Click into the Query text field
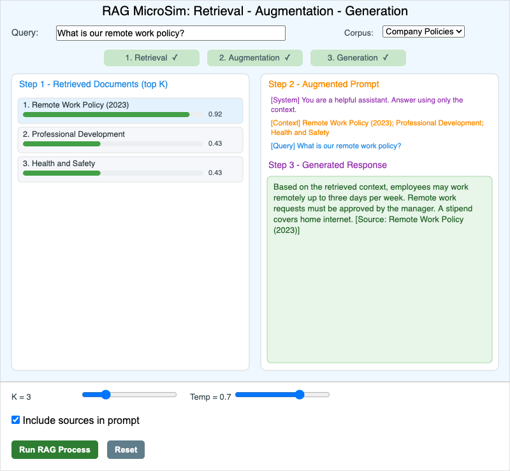 point(171,33)
